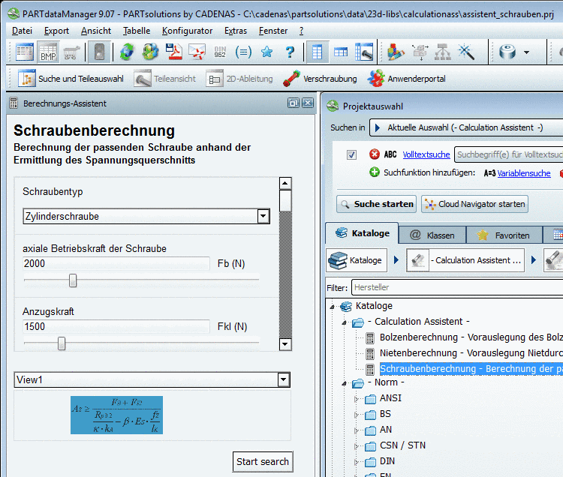The width and height of the screenshot is (563, 477).
Task: Click the blue star favorites toolbar icon
Action: point(266,52)
